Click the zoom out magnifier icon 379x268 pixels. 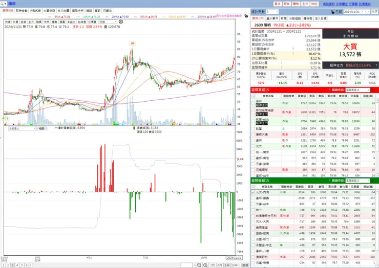199,265
